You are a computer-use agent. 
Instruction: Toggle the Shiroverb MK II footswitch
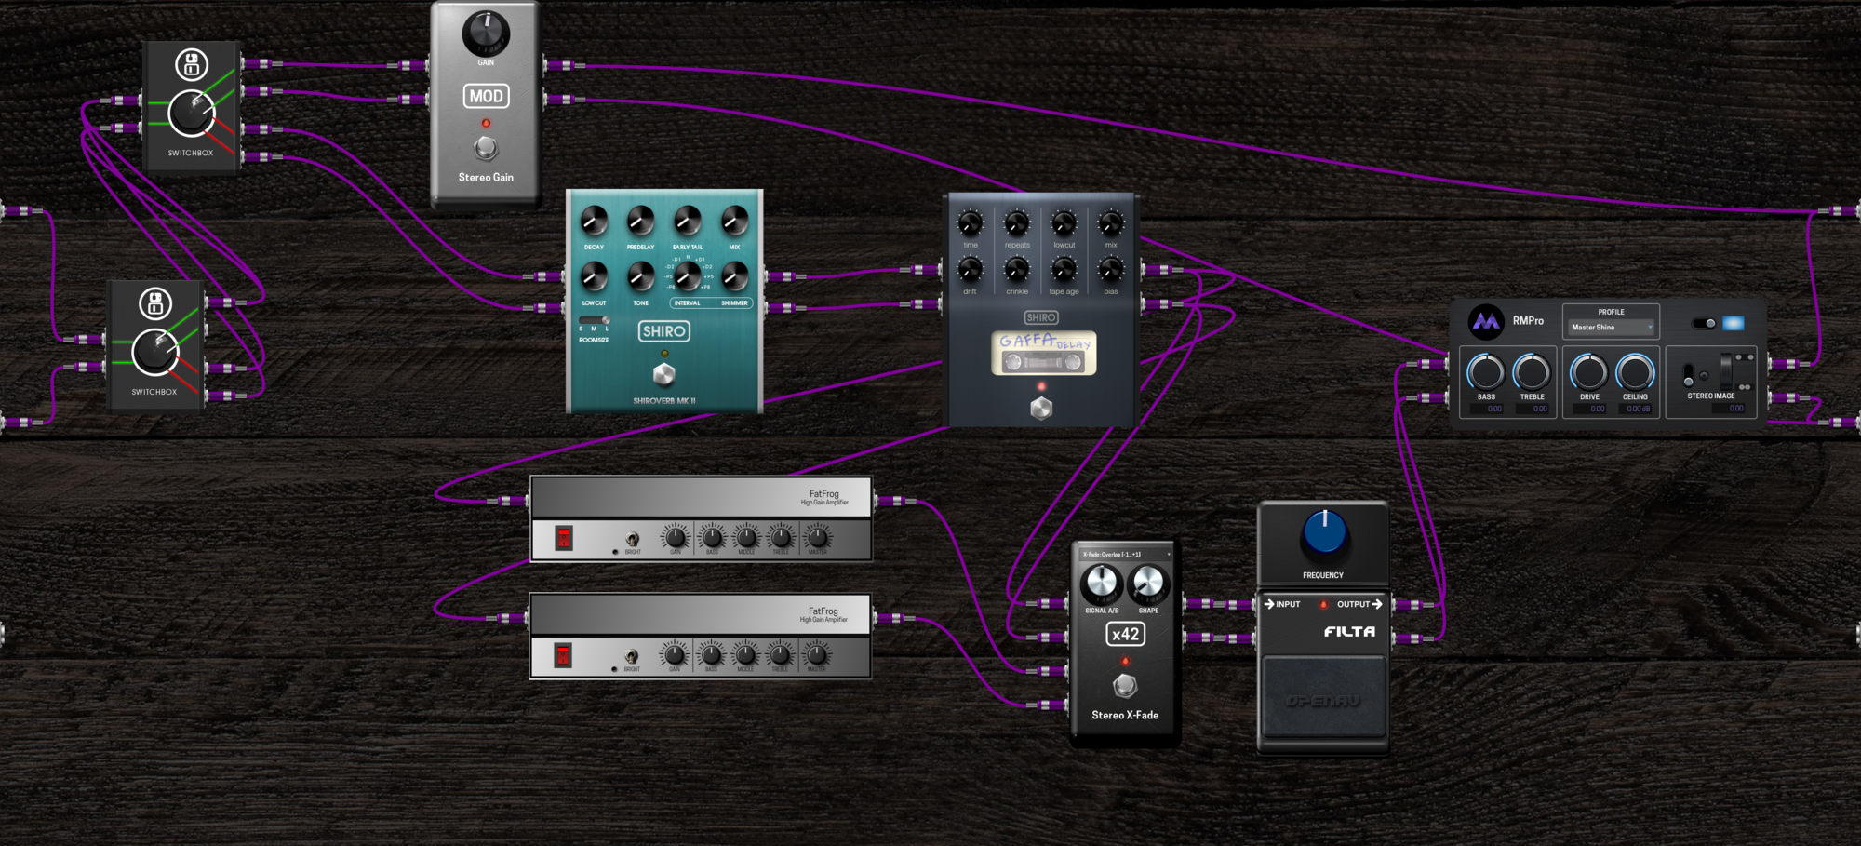[x=663, y=374]
